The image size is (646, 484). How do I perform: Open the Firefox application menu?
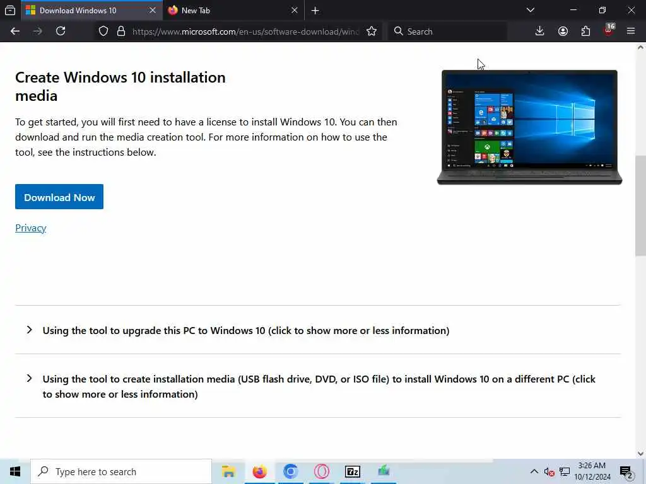coord(631,32)
